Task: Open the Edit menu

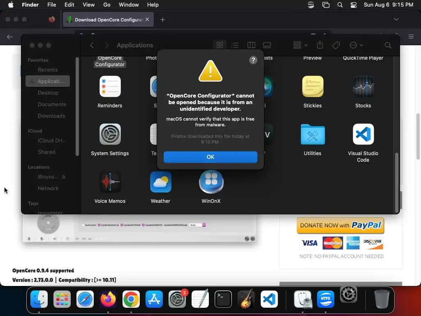Action: point(69,5)
